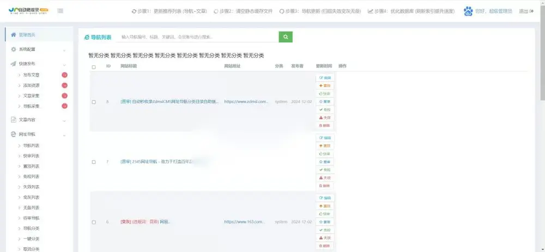
Task: Open 待审导航 in the sidebar
Action: point(31,218)
